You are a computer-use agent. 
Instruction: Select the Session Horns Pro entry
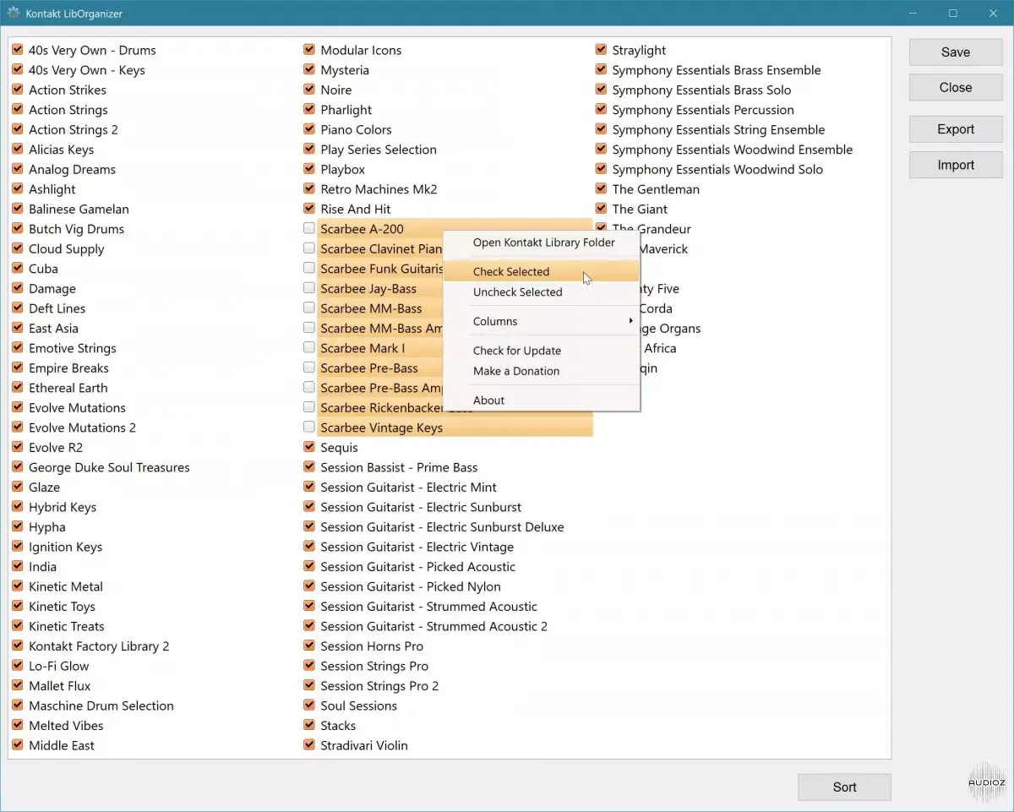[372, 646]
